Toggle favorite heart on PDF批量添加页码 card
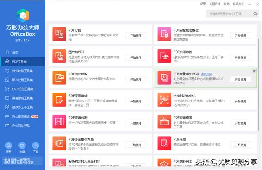 click(x=254, y=71)
